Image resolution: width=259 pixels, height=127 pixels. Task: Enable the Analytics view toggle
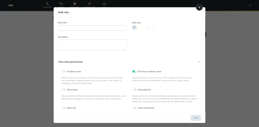tap(63, 72)
